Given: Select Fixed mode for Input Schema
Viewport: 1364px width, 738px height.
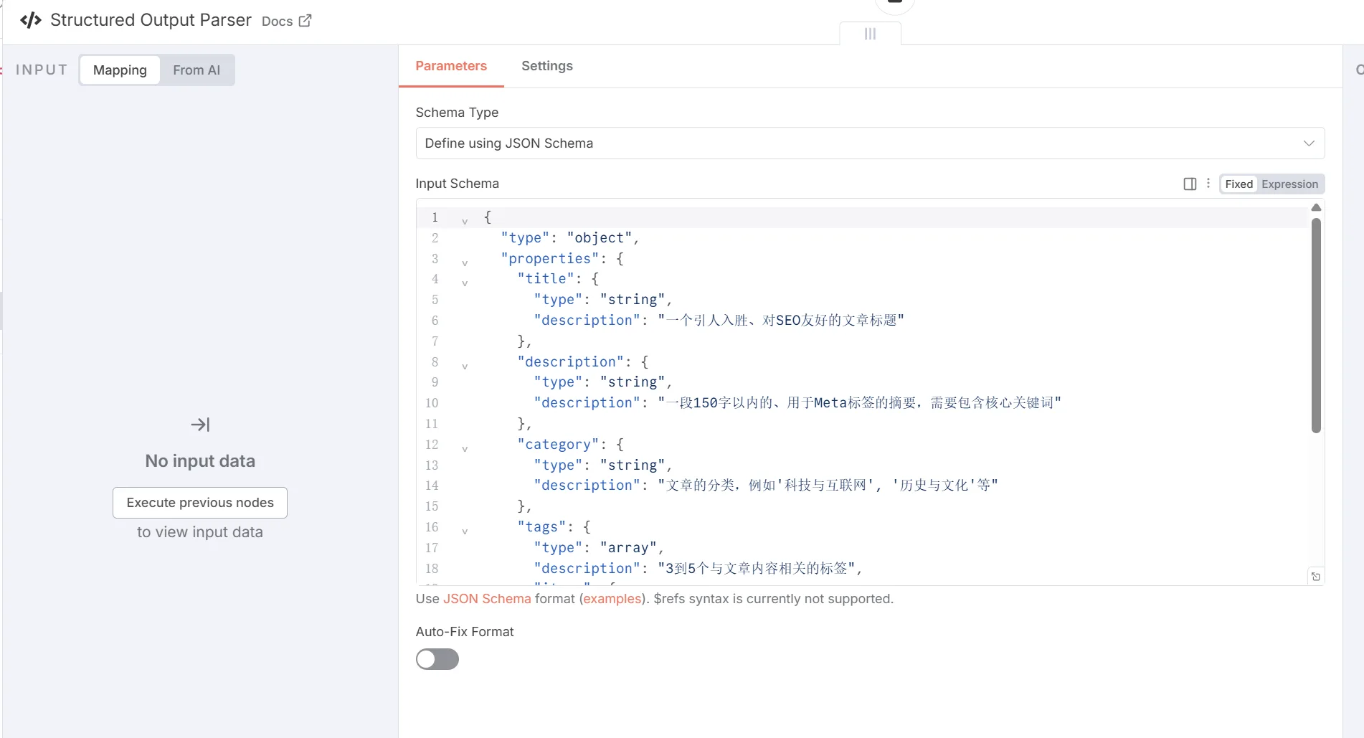Looking at the screenshot, I should (1239, 184).
